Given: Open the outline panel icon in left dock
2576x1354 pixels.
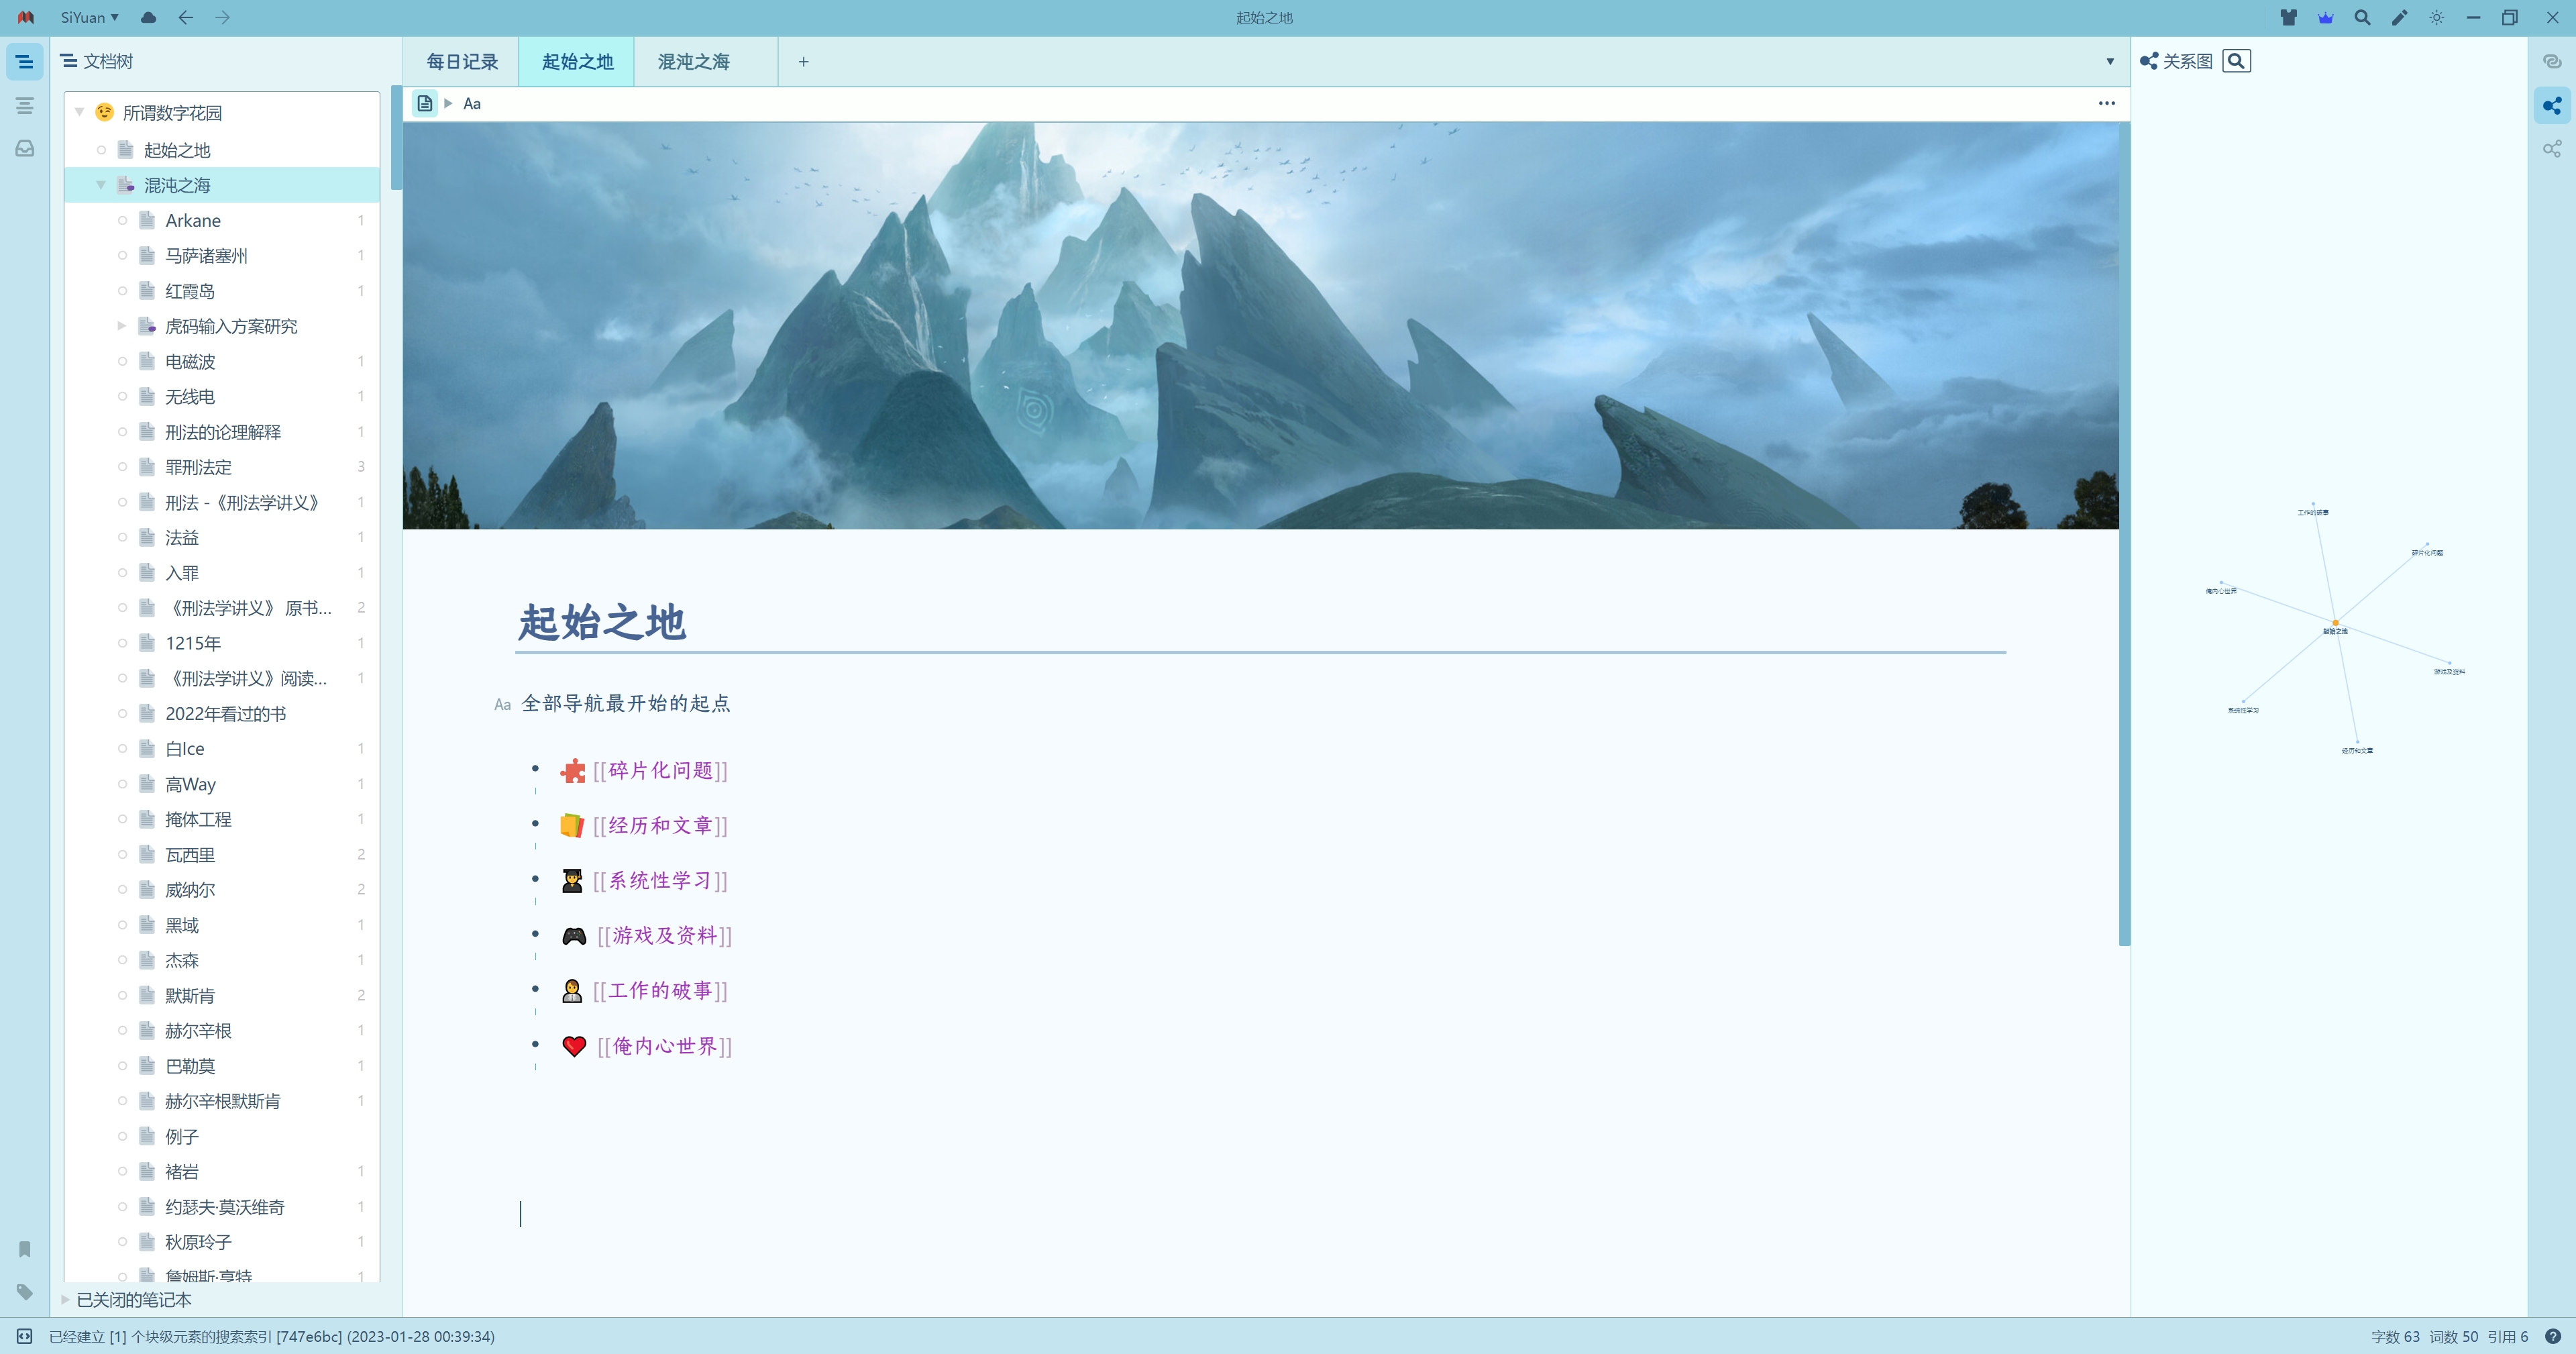Looking at the screenshot, I should [x=25, y=105].
